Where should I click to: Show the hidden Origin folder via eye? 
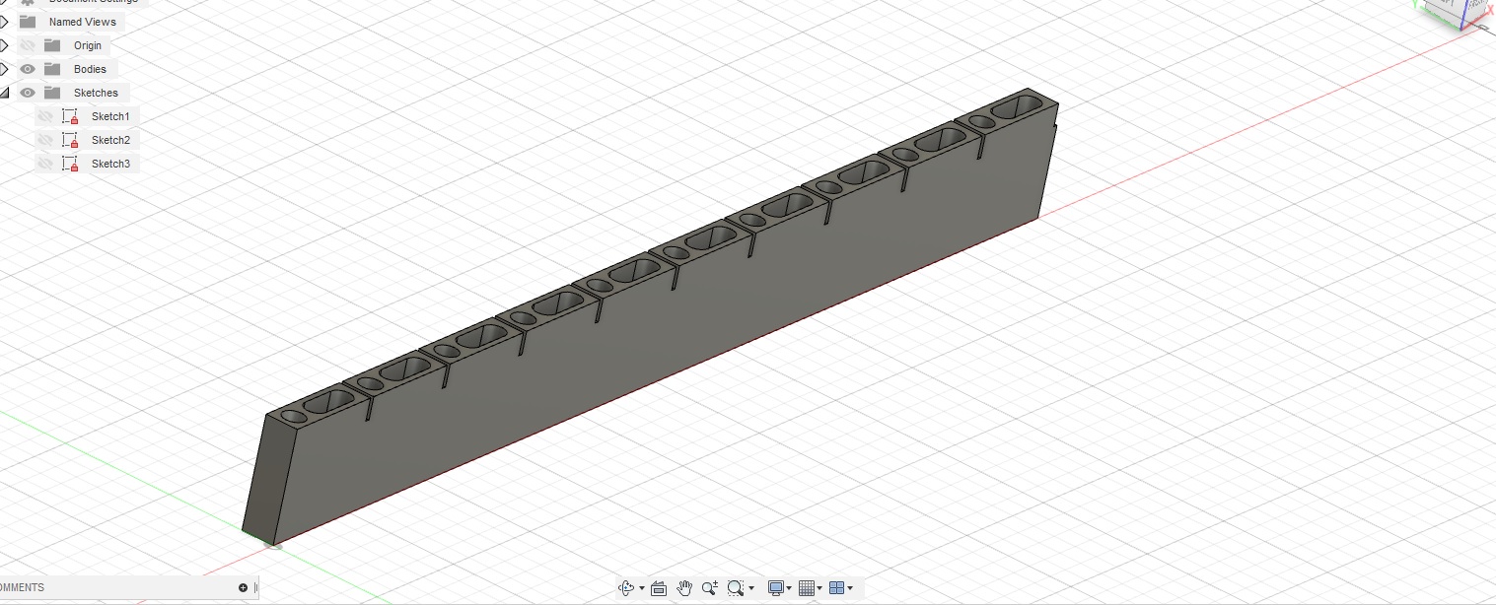[28, 45]
